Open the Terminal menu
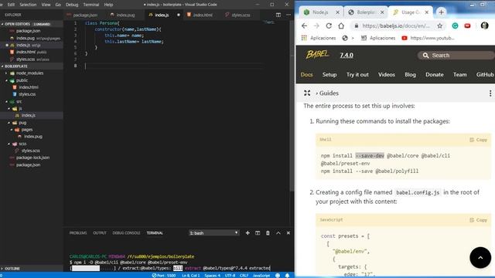The width and height of the screenshot is (495, 278). pos(91,5)
